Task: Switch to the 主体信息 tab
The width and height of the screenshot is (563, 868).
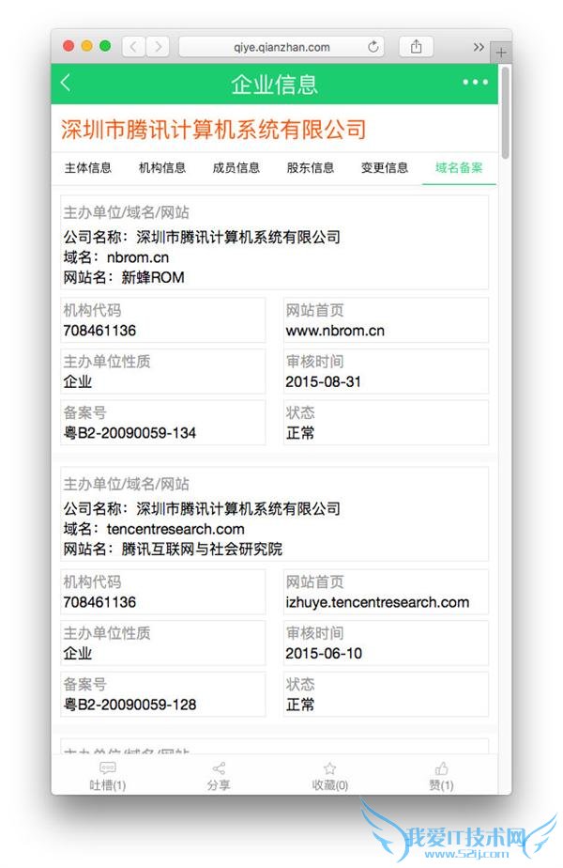Action: [x=88, y=168]
